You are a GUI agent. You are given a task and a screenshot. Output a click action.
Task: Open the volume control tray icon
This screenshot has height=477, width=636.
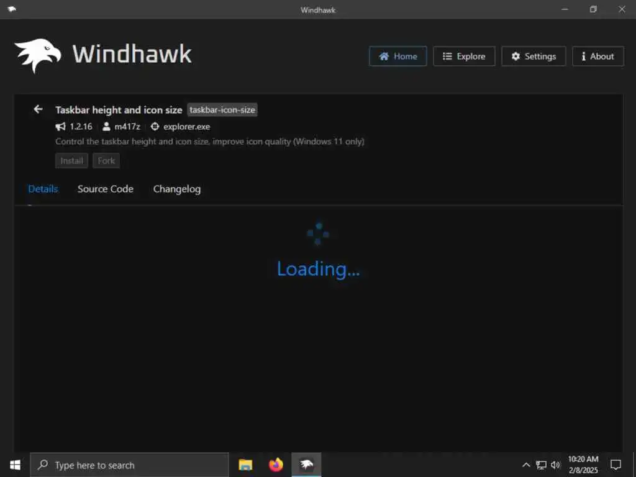555,465
